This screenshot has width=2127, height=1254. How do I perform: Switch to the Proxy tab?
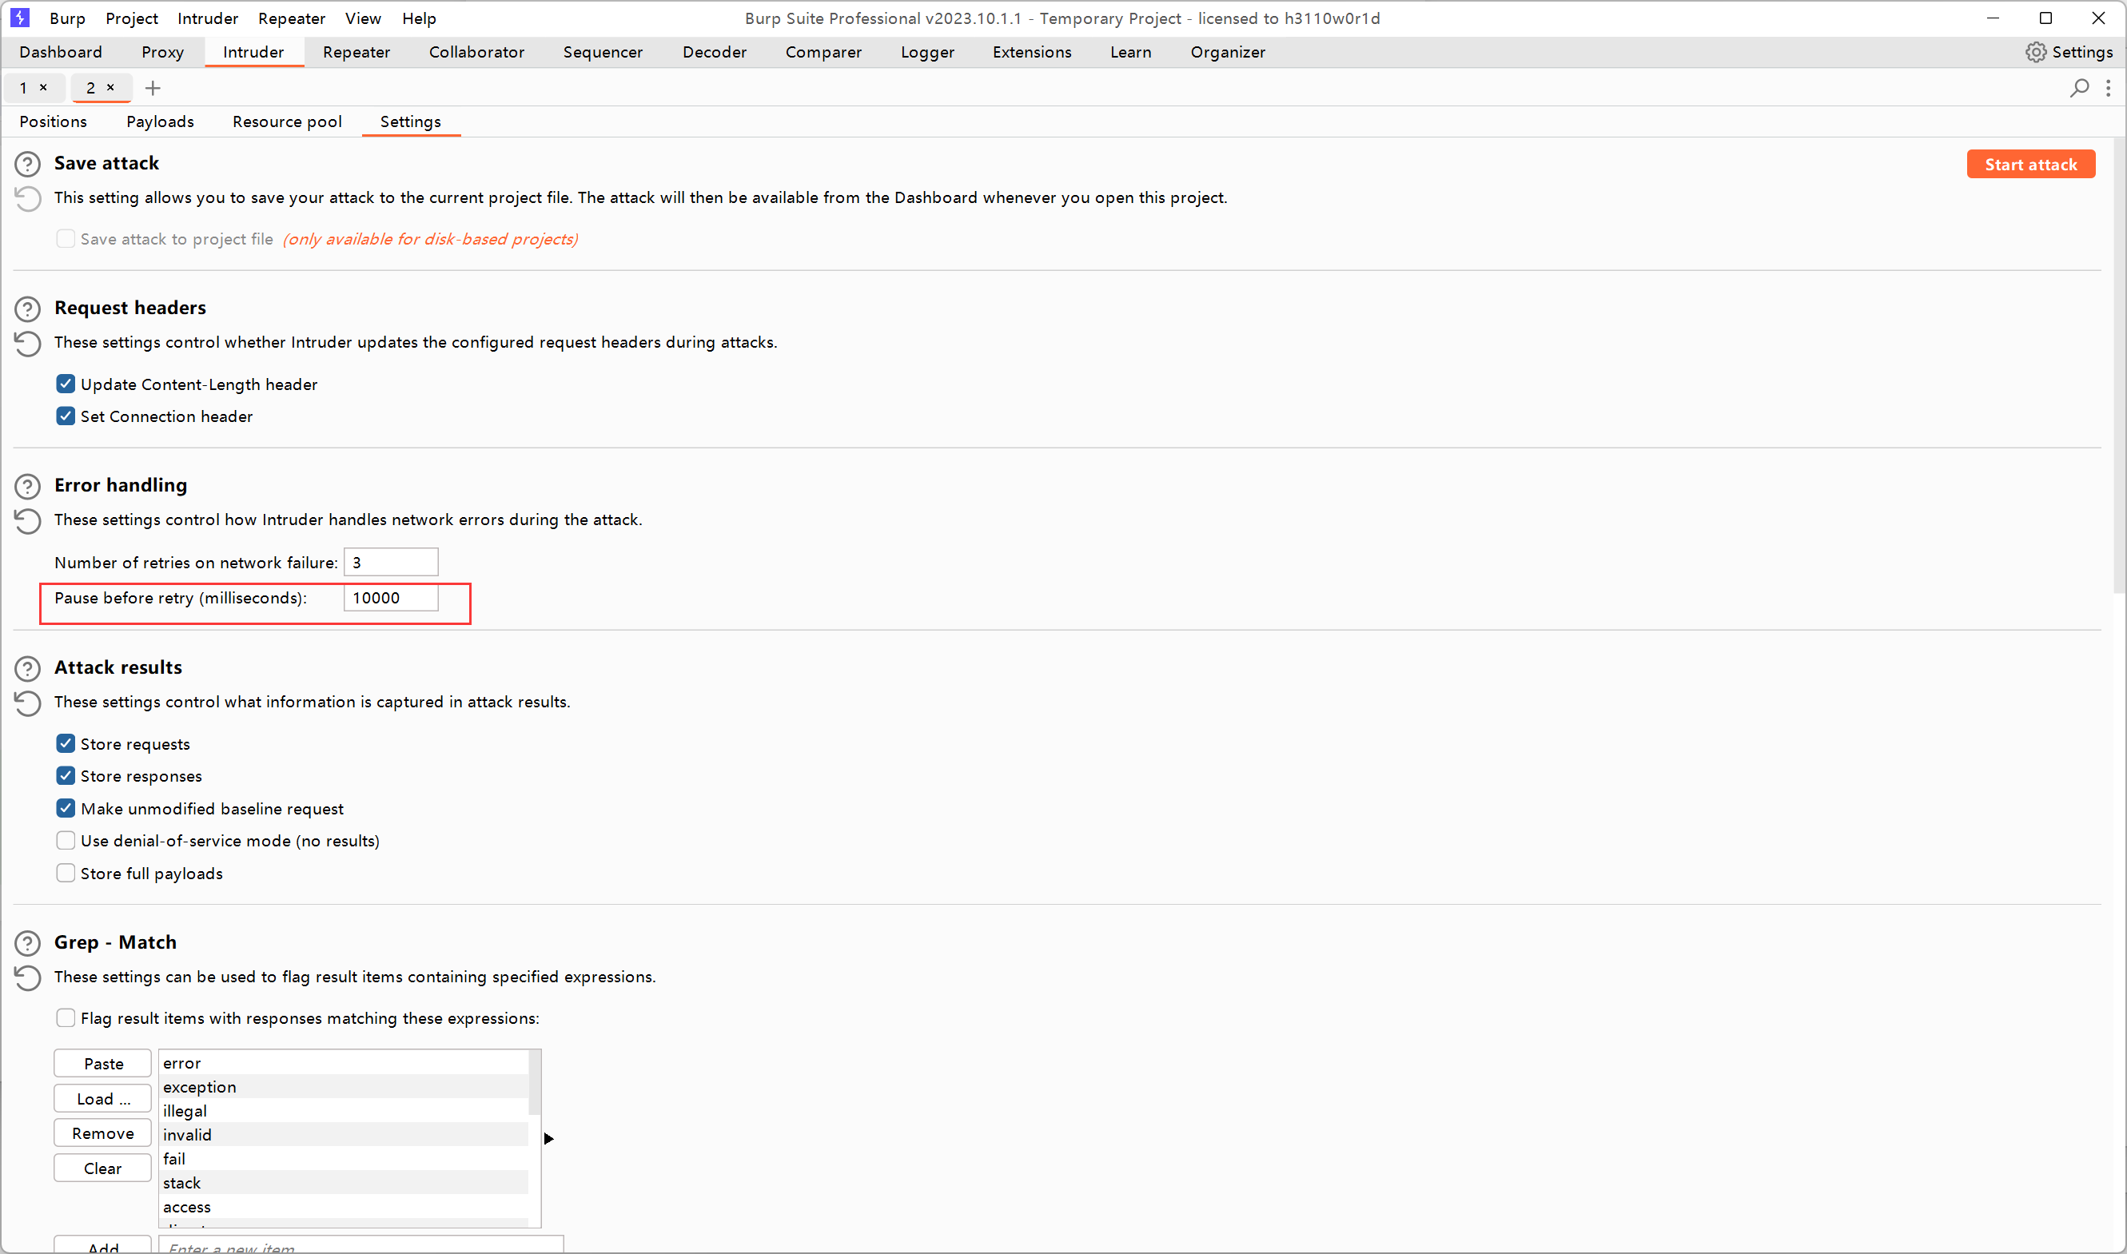click(x=163, y=53)
